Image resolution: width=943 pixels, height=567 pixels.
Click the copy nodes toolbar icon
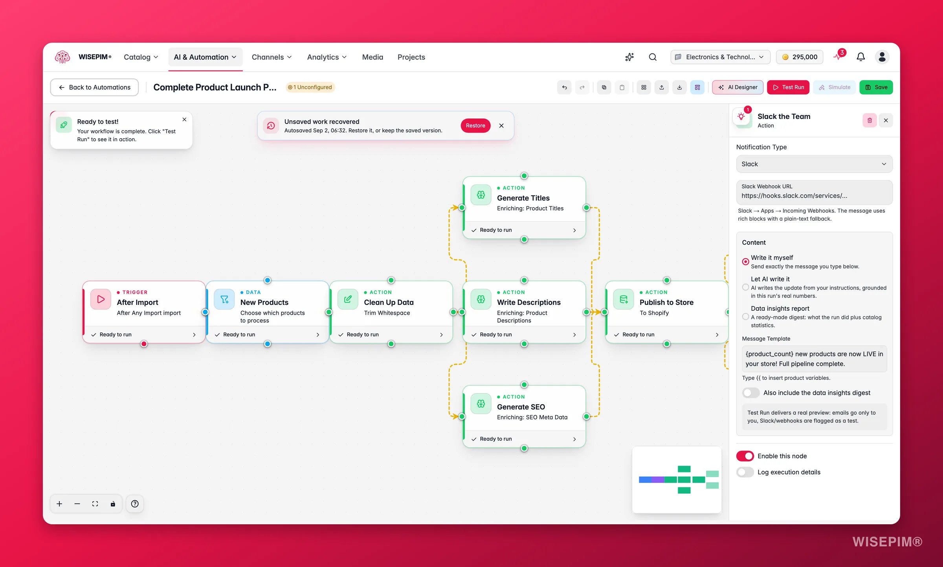tap(604, 87)
